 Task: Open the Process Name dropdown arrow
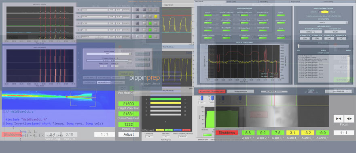(130, 54)
